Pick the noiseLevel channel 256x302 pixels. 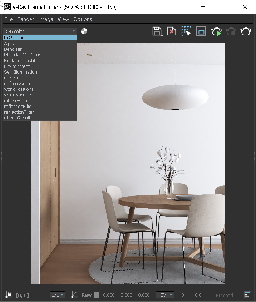coord(40,78)
